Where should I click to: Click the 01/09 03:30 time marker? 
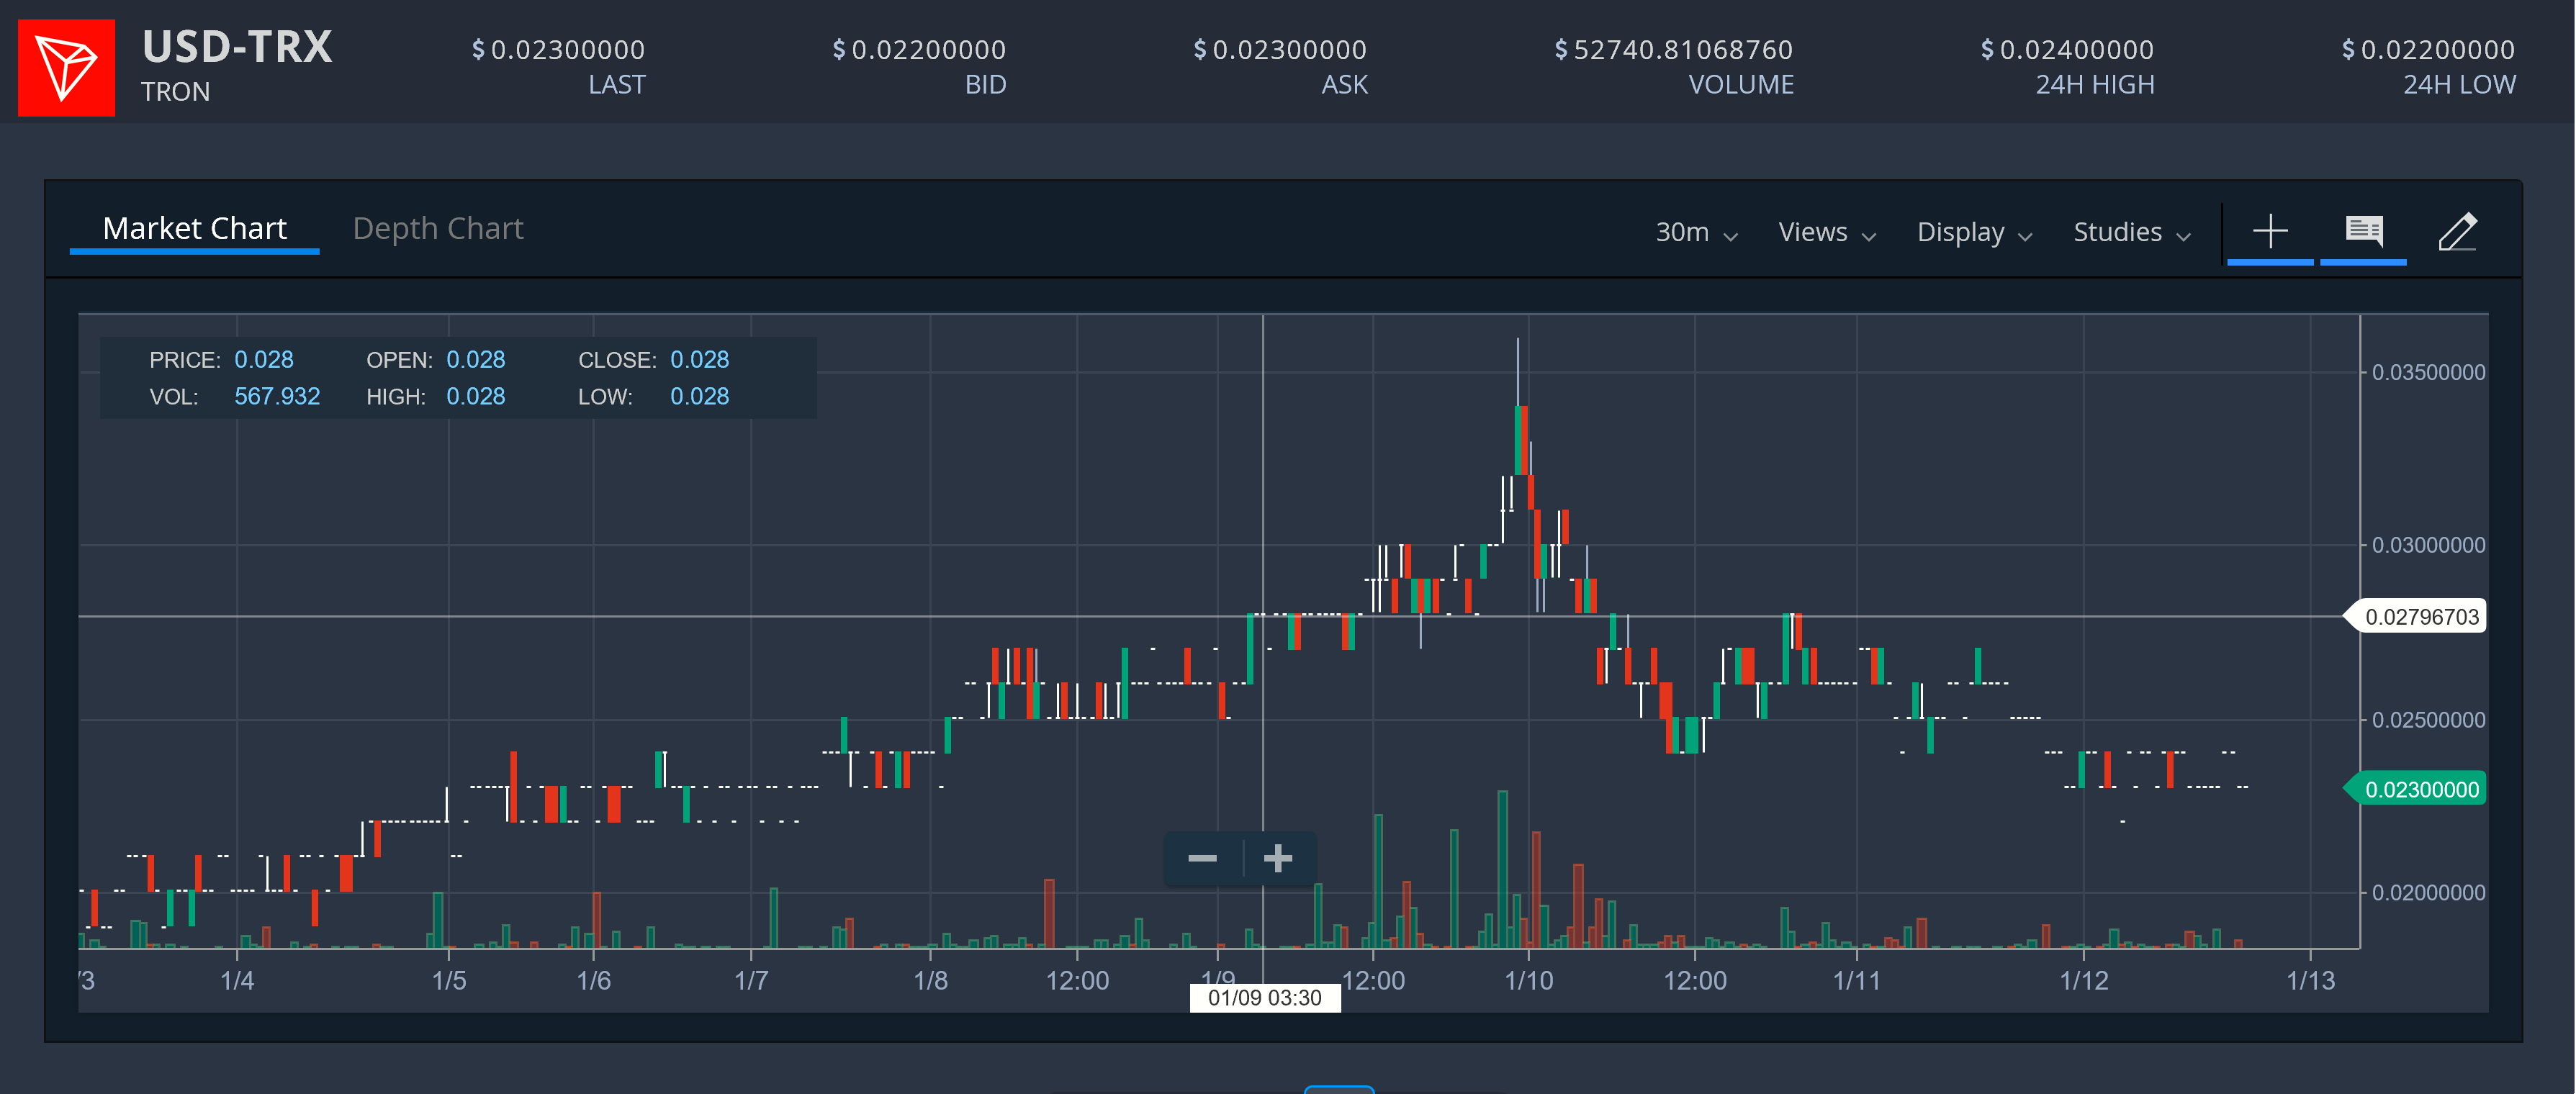(x=1264, y=998)
